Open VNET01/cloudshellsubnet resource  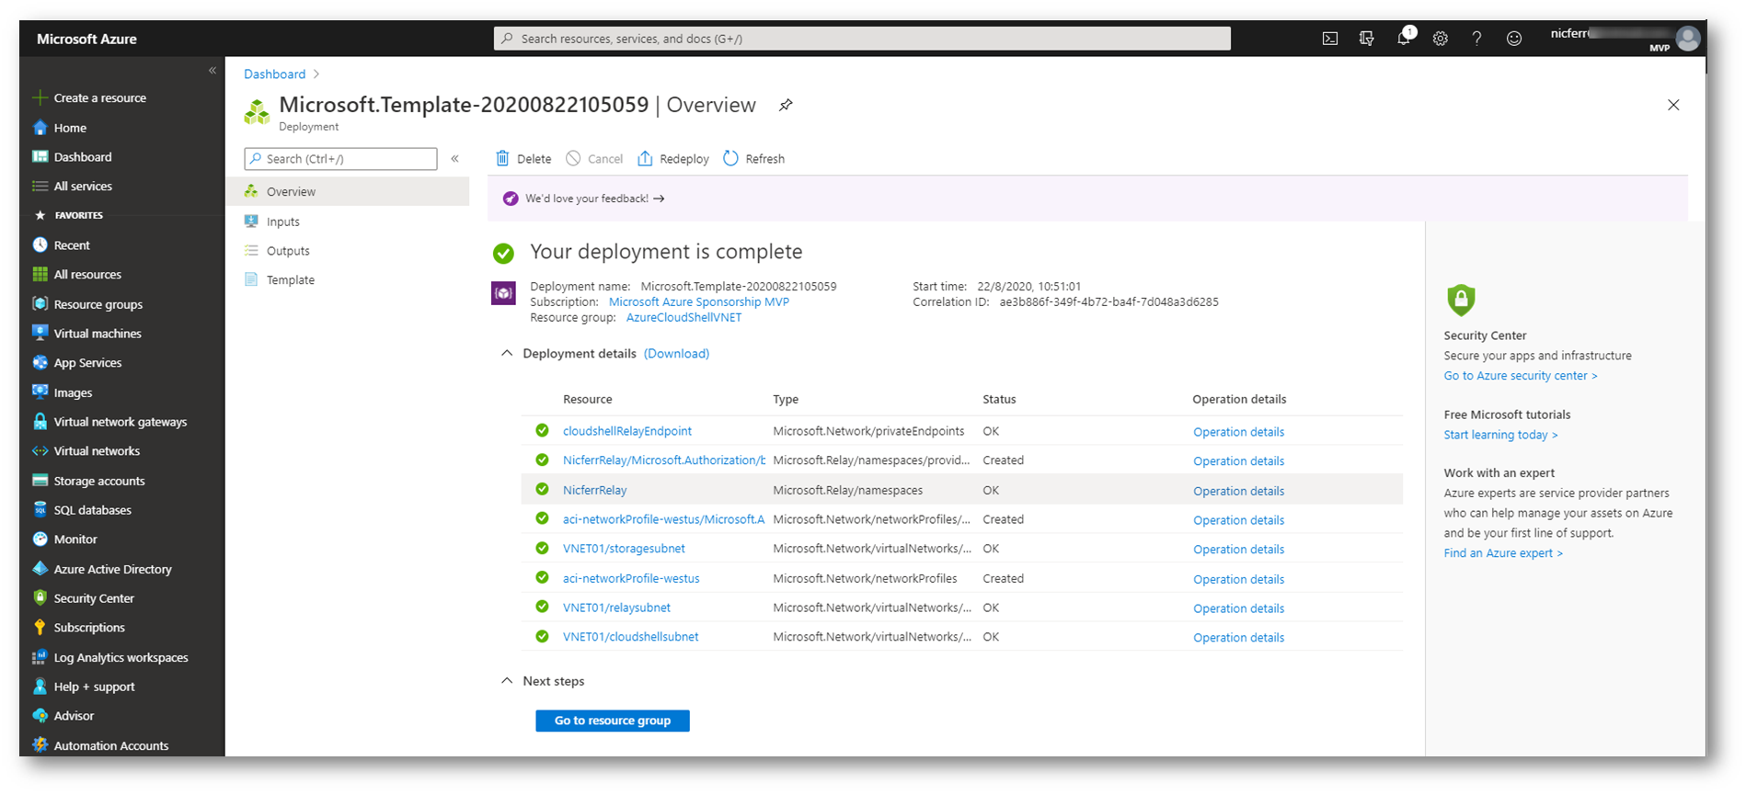coord(630,637)
